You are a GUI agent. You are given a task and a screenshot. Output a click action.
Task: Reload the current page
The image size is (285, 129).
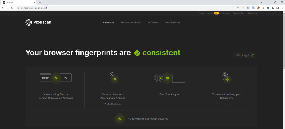coord(12,8)
